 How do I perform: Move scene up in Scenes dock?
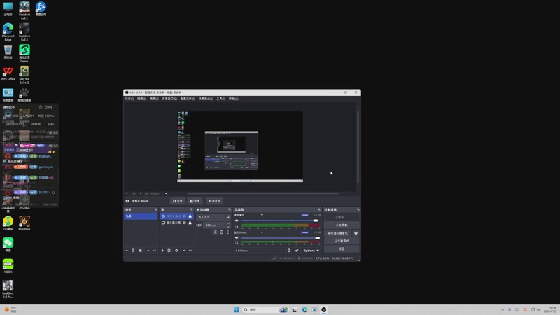(148, 251)
